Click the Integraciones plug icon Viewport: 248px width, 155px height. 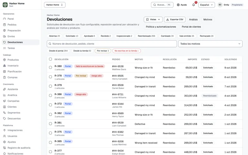[x=4, y=130]
